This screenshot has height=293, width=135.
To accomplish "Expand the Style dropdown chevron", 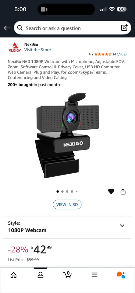I will pos(122,226).
